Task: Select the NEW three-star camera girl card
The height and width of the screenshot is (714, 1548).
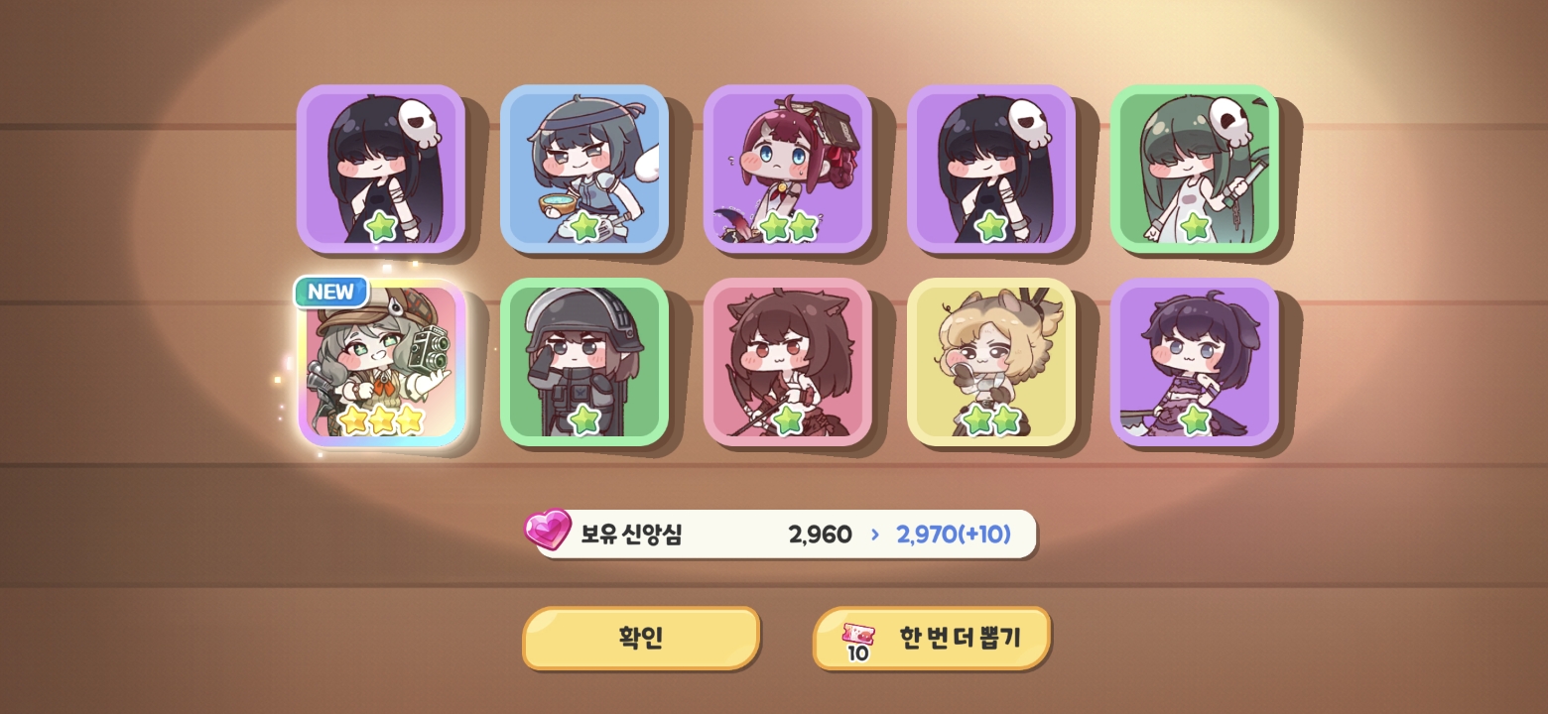Action: click(382, 363)
